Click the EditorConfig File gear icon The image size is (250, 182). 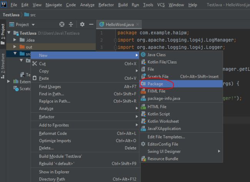click(143, 144)
